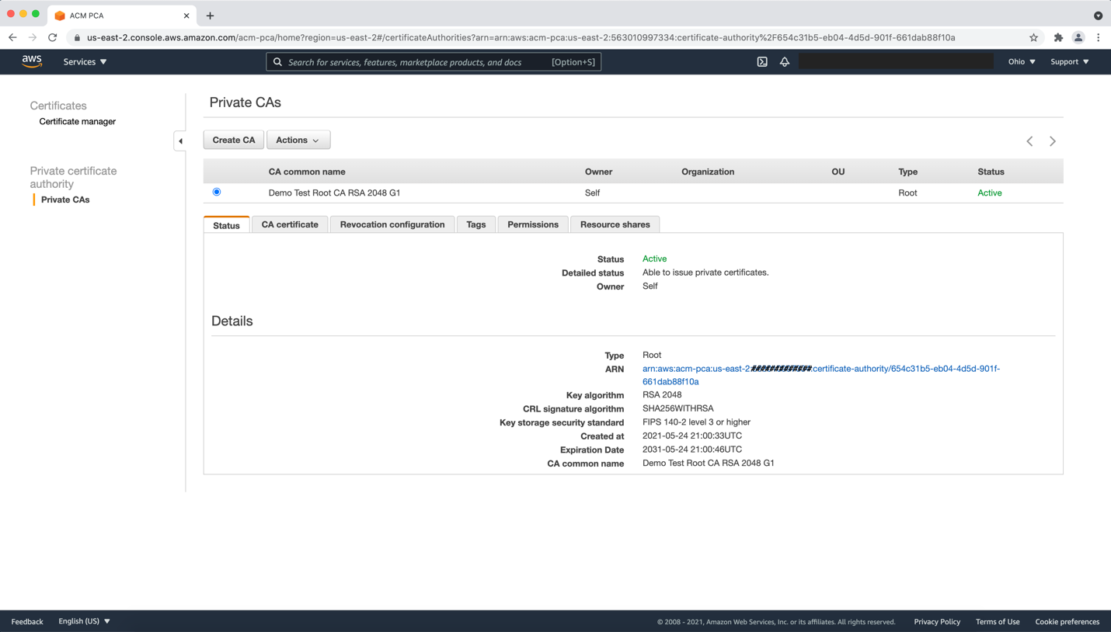Go back using the browser back arrow

12,36
